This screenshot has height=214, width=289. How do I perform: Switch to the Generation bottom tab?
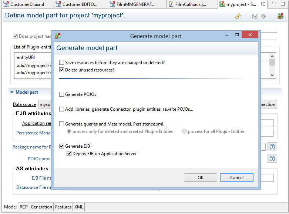pos(41,207)
